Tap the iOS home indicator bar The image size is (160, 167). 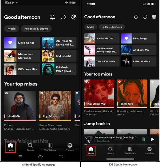120,159
